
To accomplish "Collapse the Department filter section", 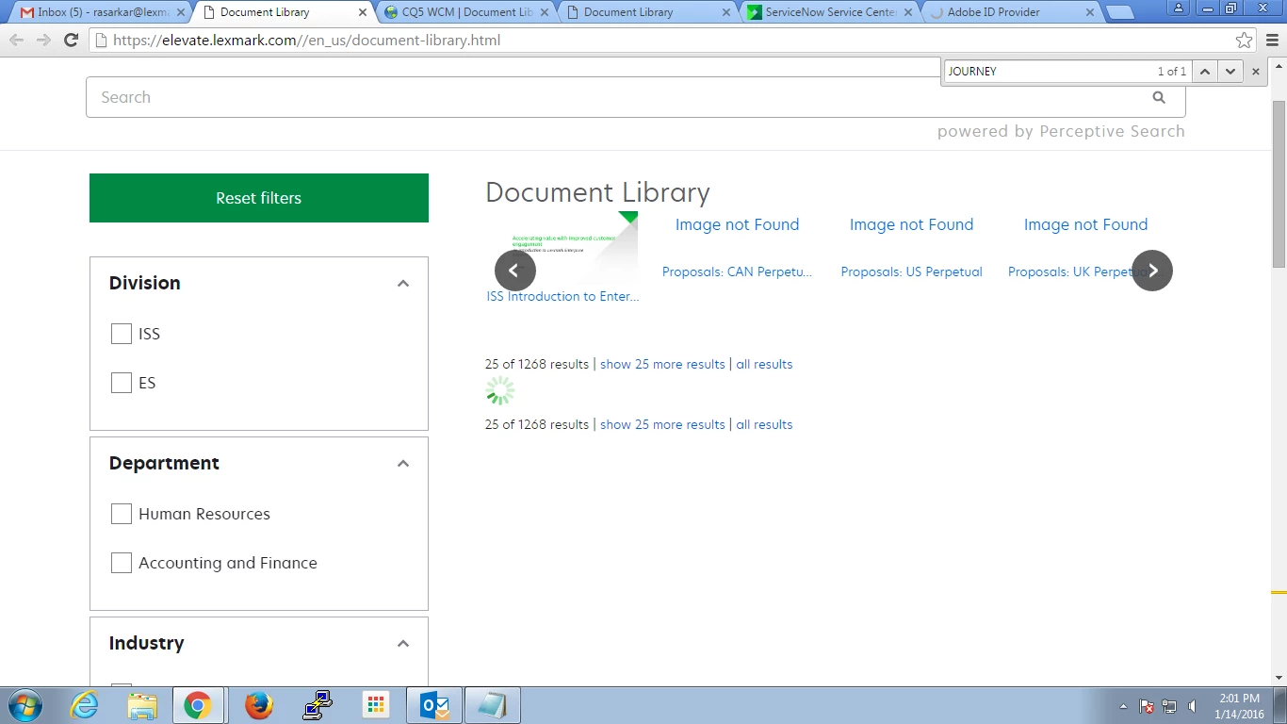I will (x=403, y=463).
